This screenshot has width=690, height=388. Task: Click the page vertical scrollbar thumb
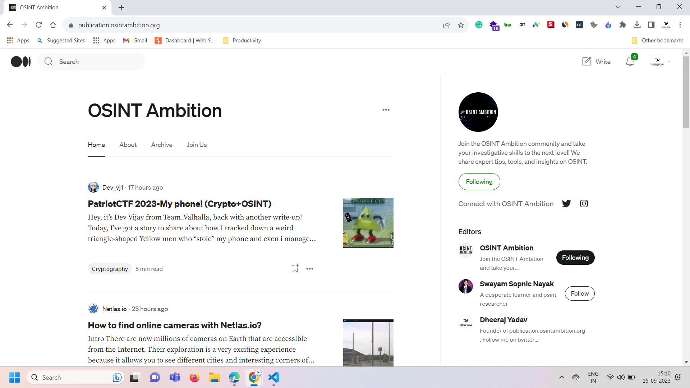pyautogui.click(x=686, y=92)
